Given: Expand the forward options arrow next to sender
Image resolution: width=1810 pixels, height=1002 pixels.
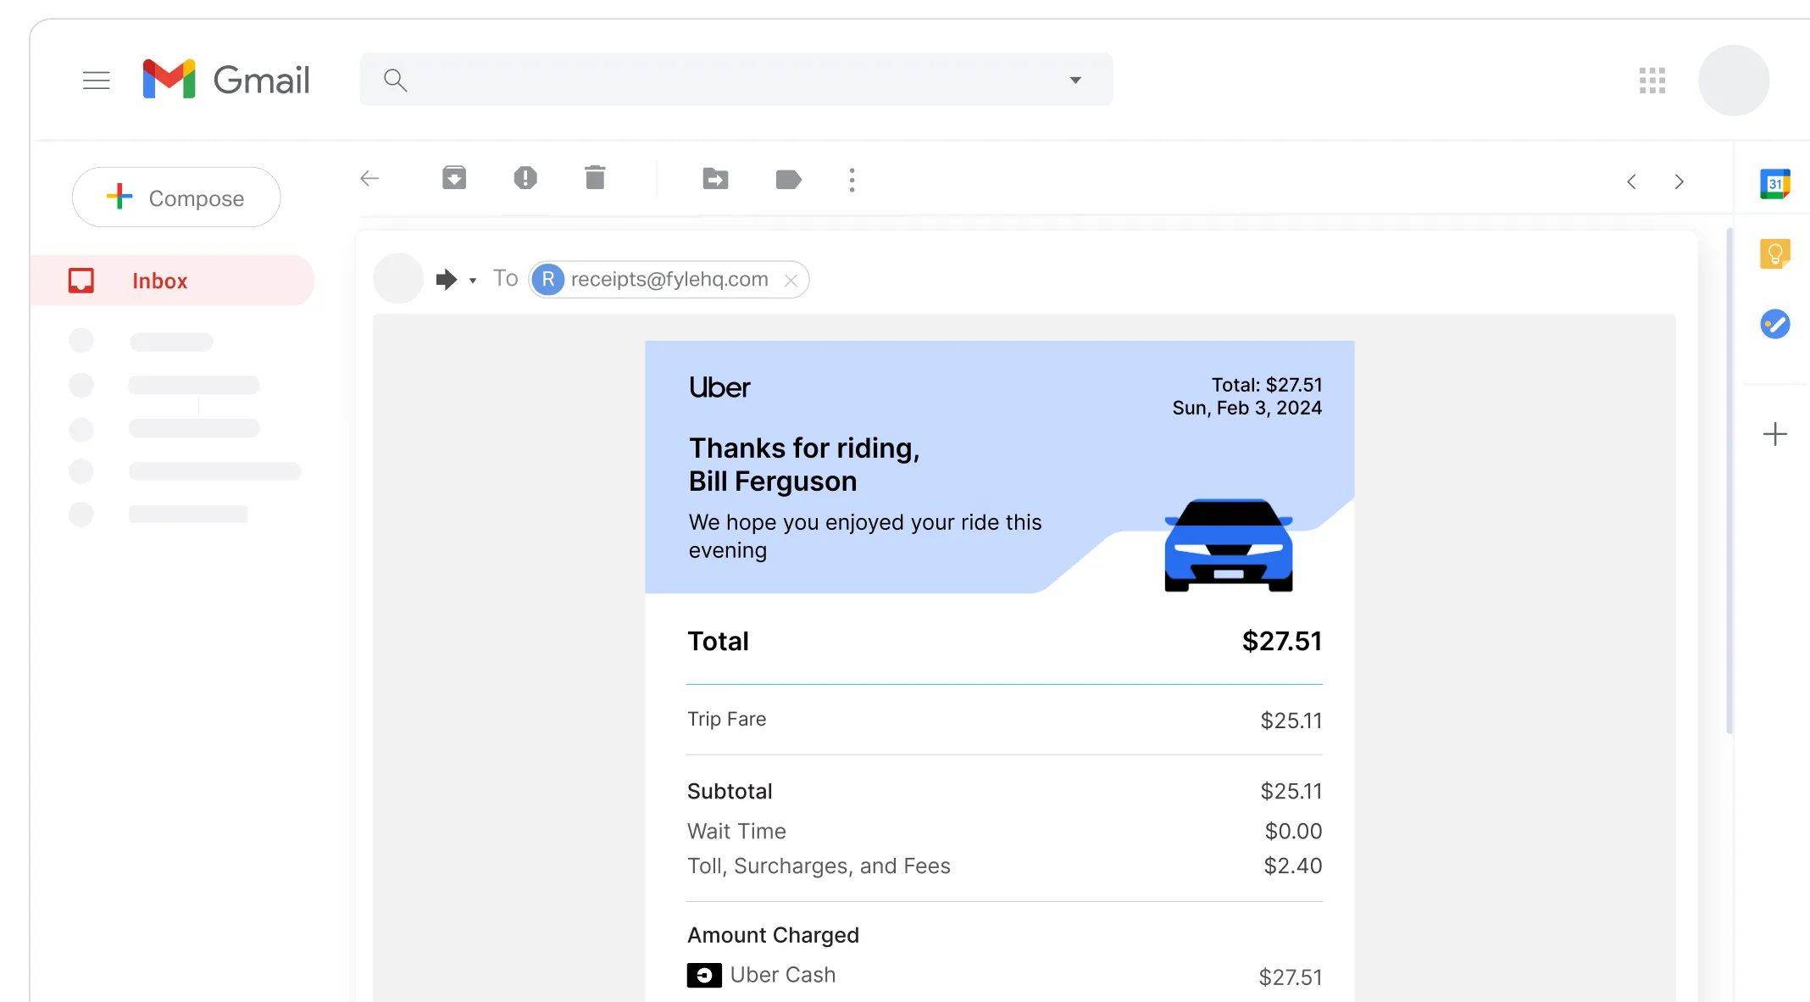Looking at the screenshot, I should coord(475,280).
